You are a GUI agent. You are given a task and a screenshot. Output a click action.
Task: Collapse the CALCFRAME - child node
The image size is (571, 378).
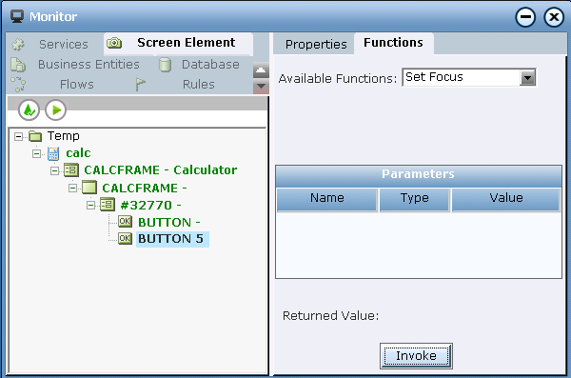tap(73, 189)
